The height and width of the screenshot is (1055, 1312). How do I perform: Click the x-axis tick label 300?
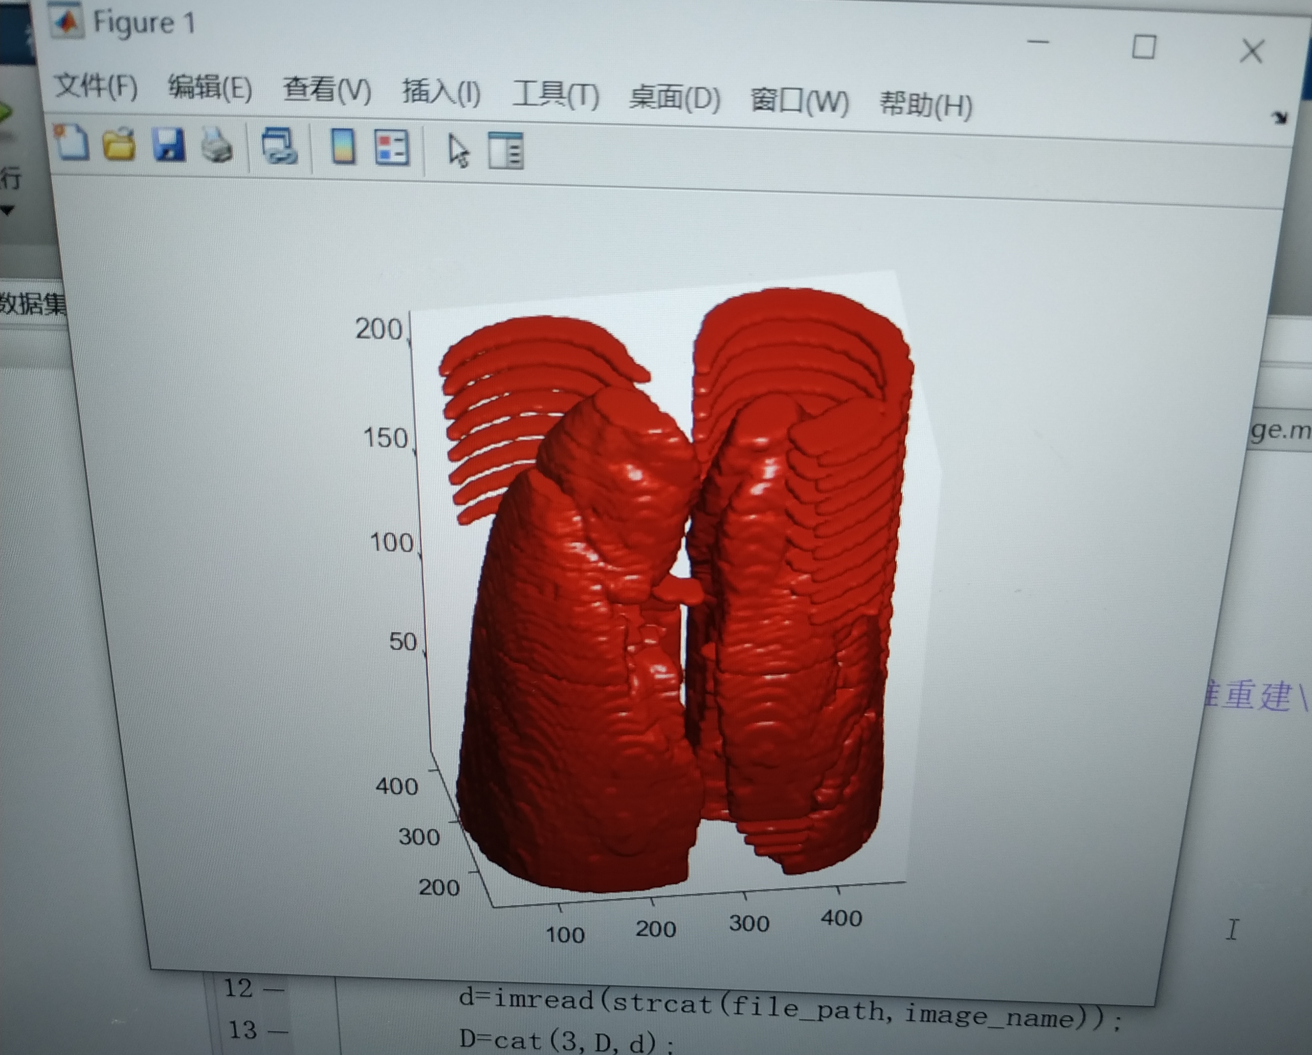pos(749,923)
